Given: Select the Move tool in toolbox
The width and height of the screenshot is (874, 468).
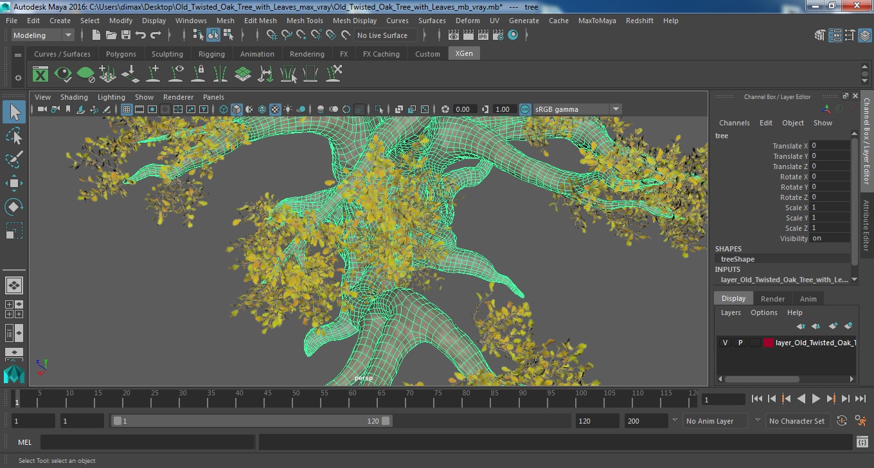Looking at the screenshot, I should (14, 183).
